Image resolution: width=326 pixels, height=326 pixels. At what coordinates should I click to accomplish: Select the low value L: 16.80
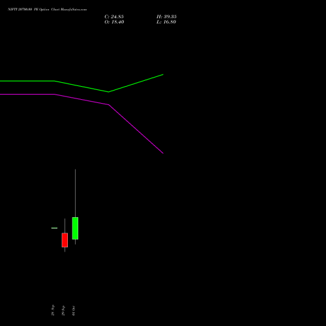pos(166,22)
